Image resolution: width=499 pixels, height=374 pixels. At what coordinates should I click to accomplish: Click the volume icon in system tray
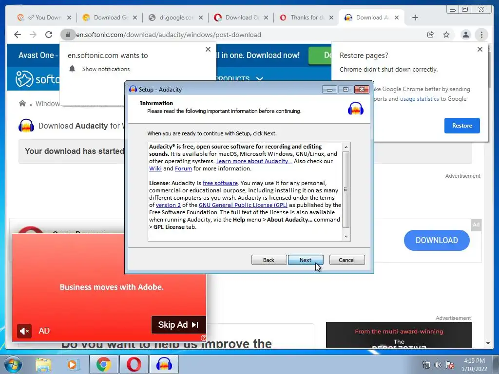point(438,365)
